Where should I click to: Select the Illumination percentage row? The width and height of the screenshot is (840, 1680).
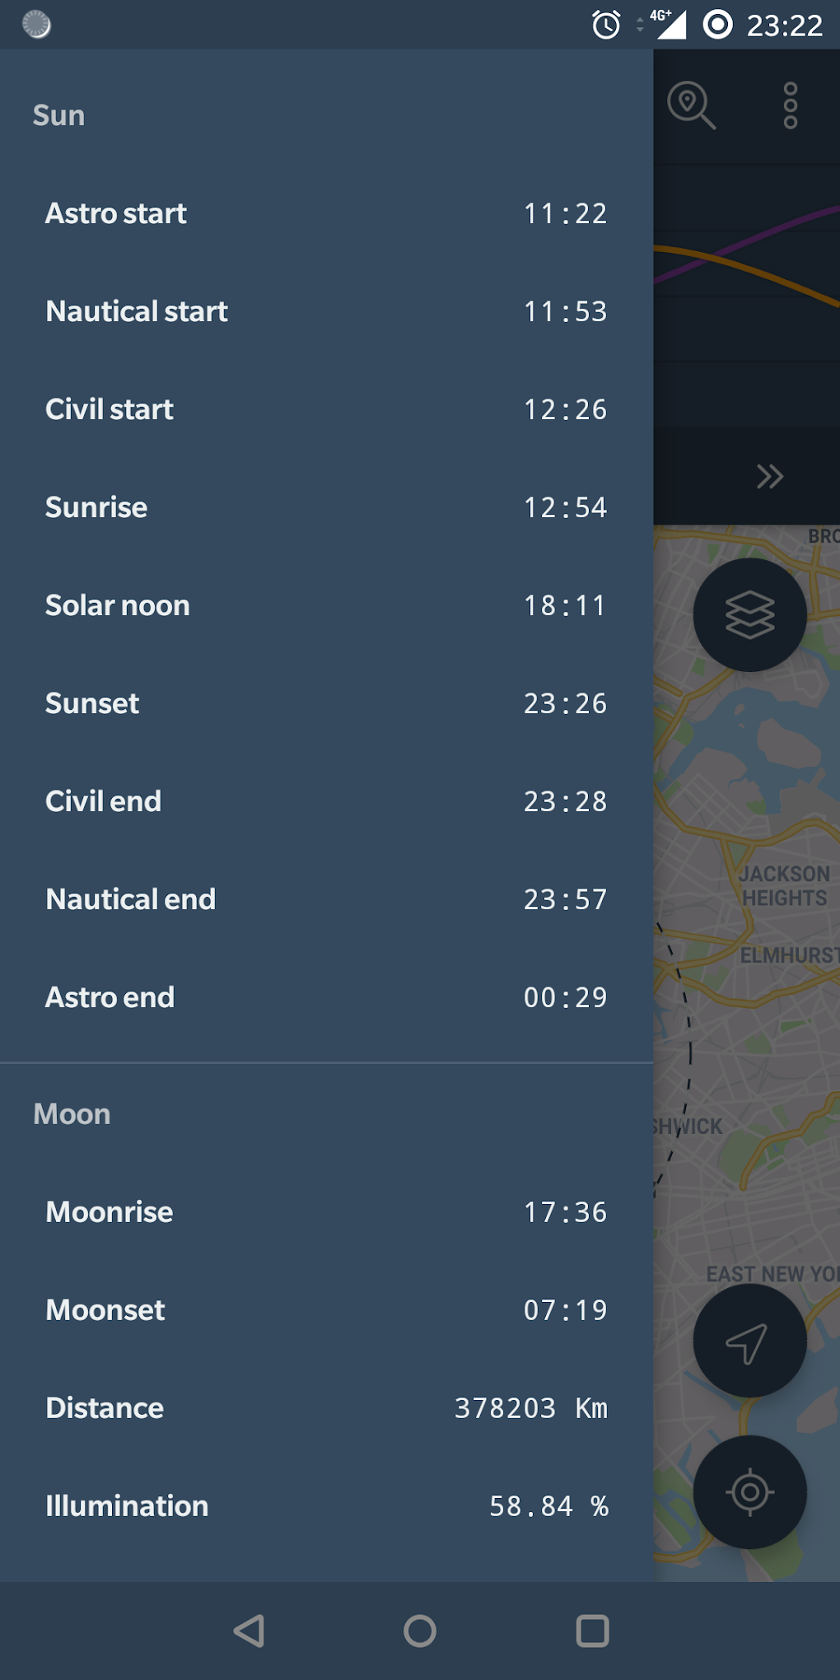[325, 1505]
